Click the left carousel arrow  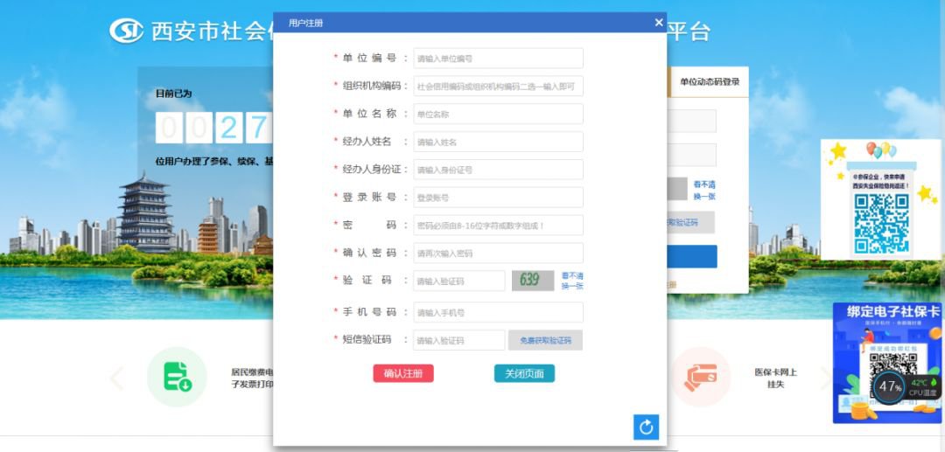pos(117,378)
